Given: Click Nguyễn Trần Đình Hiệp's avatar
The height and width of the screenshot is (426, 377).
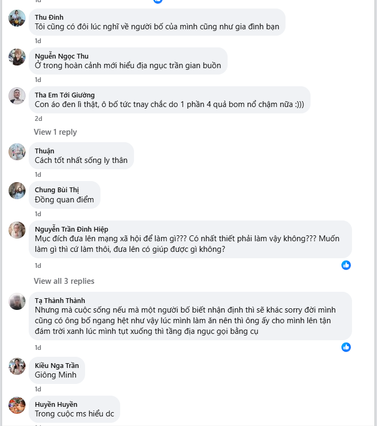Looking at the screenshot, I should click(x=17, y=230).
